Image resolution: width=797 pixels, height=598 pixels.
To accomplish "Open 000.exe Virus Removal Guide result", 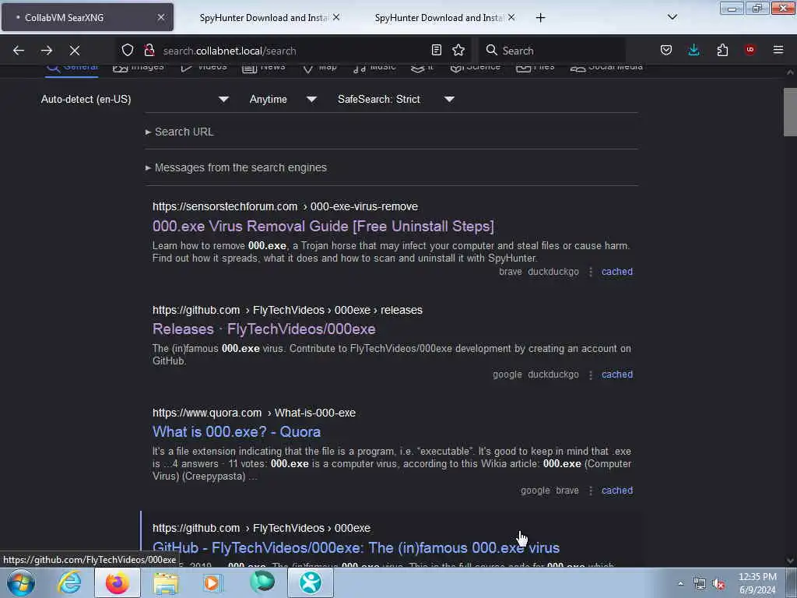I will pyautogui.click(x=323, y=227).
